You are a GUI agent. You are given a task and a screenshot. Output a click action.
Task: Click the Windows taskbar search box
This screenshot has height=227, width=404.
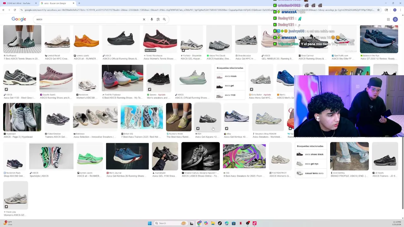(170, 223)
